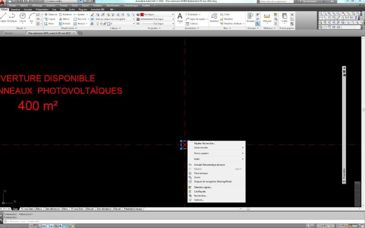Screen dimensions: 365x228
Task: Click the Ajuster trim tool
Action: tap(79, 15)
